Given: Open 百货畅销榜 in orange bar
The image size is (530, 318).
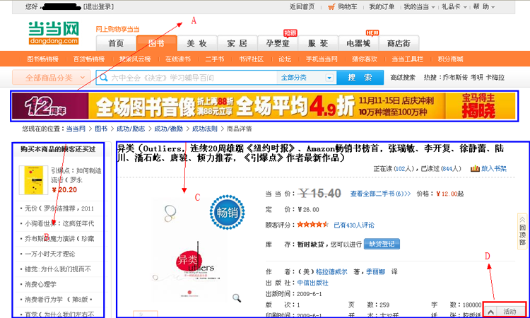Looking at the screenshot, I should [89, 59].
